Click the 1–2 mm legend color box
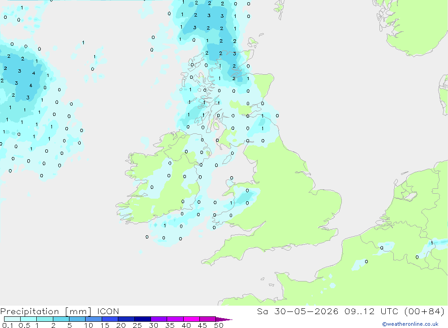 [x=44, y=319]
